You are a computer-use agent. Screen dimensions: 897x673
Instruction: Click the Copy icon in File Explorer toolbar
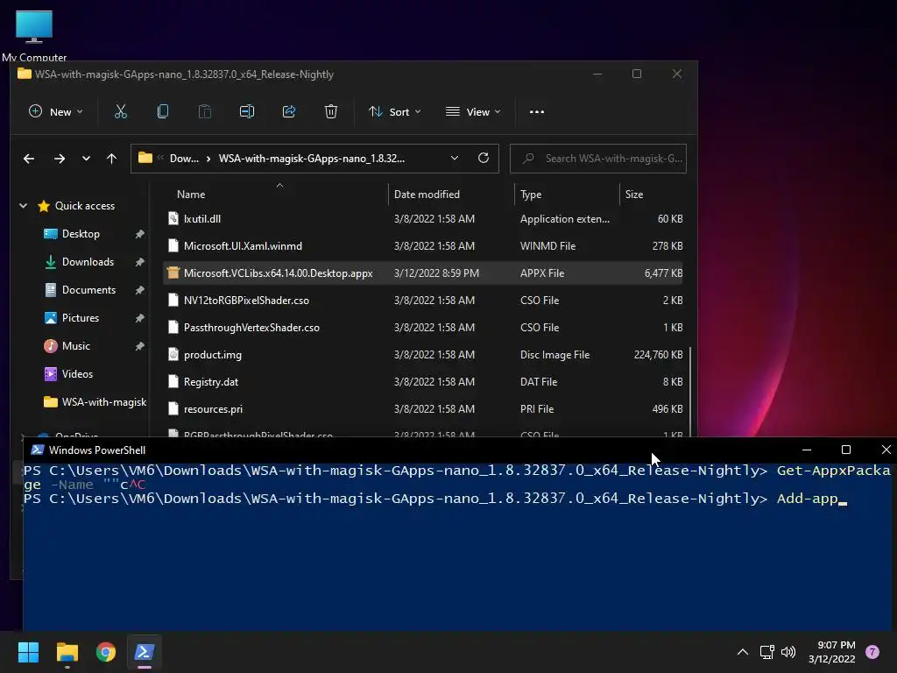tap(162, 111)
